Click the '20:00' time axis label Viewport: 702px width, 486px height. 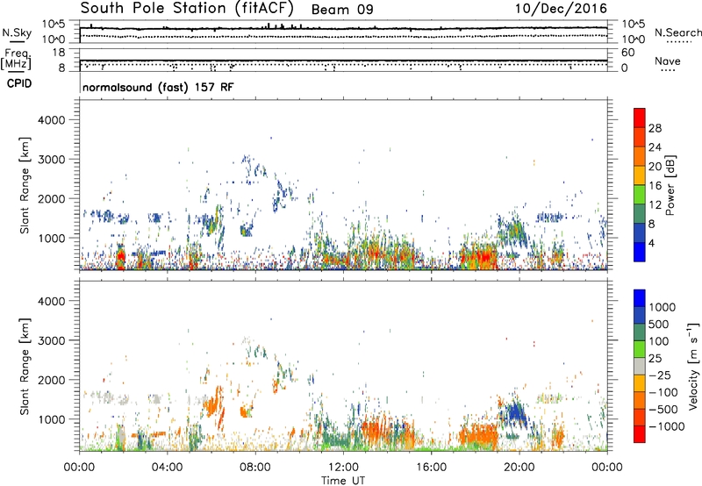519,468
